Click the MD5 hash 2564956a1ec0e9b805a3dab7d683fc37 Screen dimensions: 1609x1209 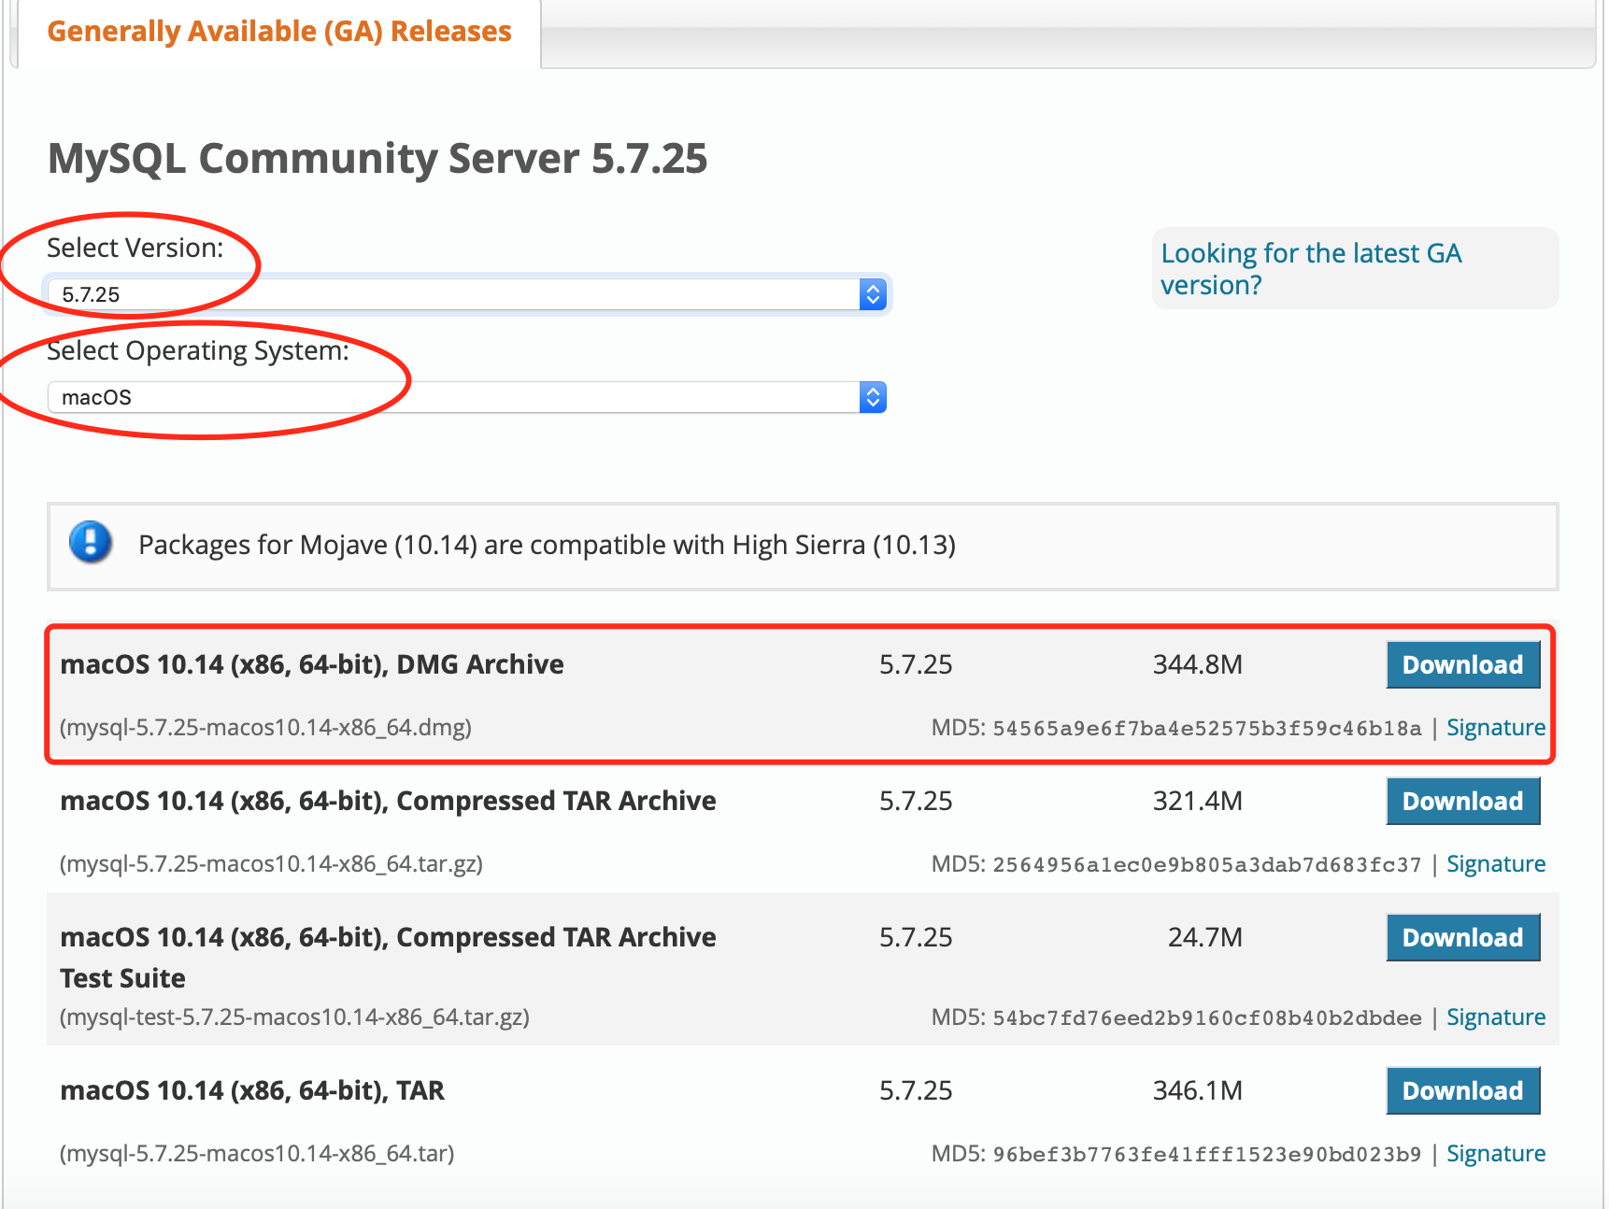[x=1207, y=865]
